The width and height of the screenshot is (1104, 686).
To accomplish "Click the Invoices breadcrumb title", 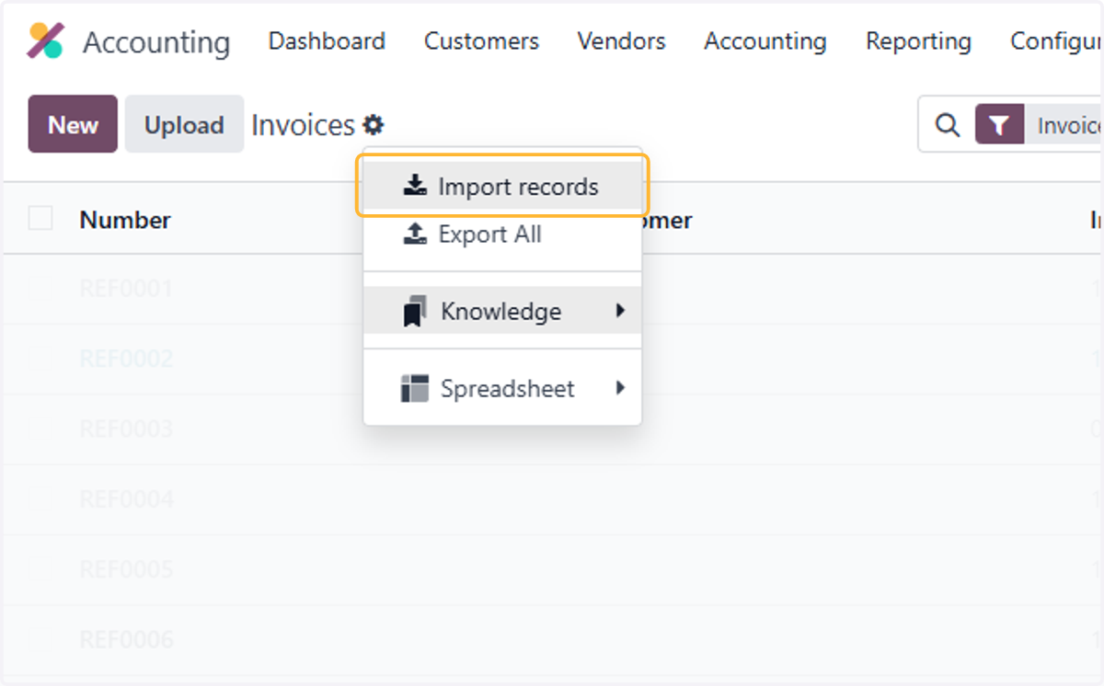I will pyautogui.click(x=303, y=125).
